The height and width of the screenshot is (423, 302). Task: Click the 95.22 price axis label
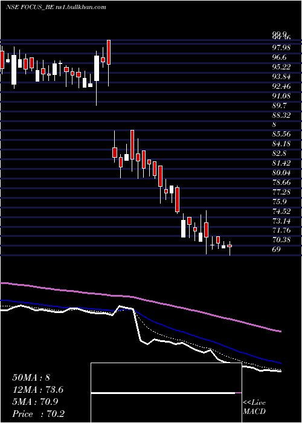281,67
